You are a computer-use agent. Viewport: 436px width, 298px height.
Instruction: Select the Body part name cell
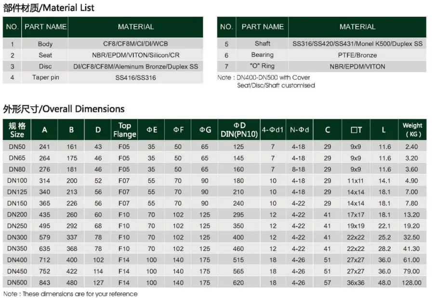(45, 44)
